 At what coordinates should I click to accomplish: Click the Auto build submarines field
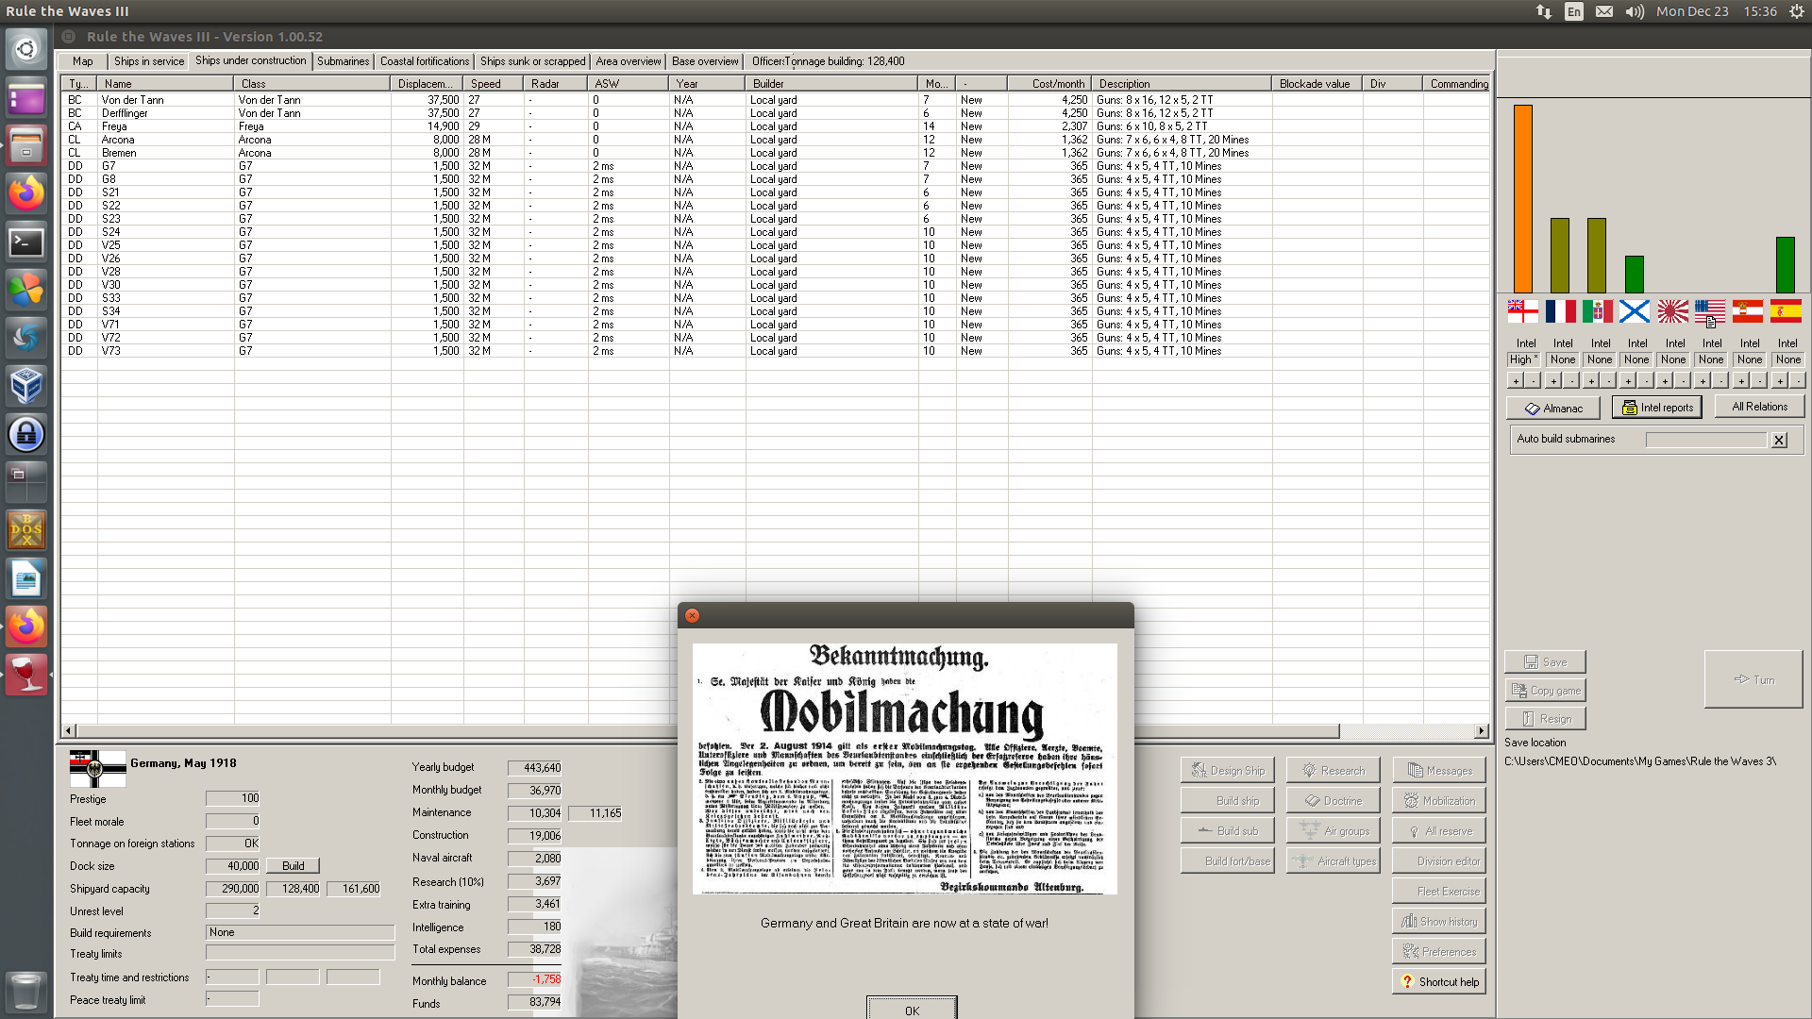point(1705,440)
